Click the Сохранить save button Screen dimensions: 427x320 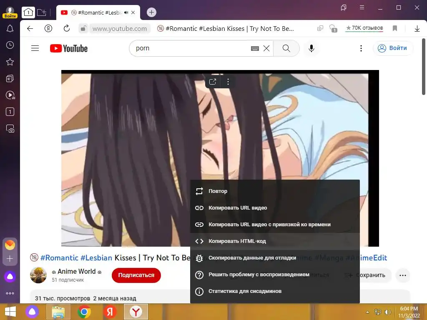coord(371,275)
